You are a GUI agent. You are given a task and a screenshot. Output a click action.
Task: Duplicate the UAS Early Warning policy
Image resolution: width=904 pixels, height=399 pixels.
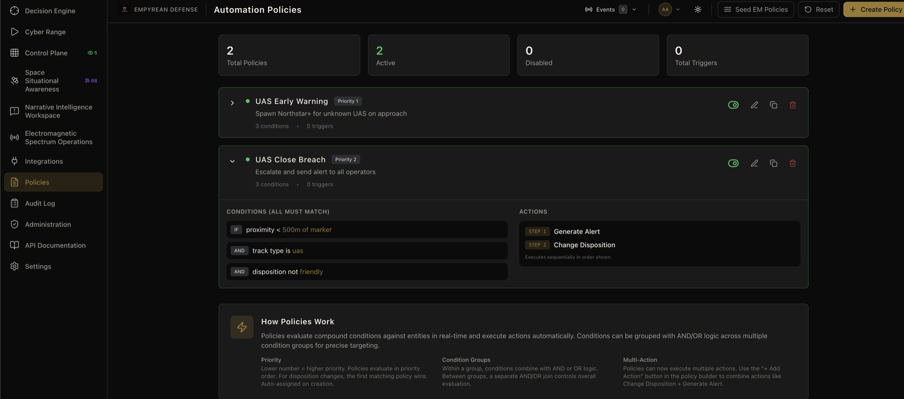click(x=773, y=105)
